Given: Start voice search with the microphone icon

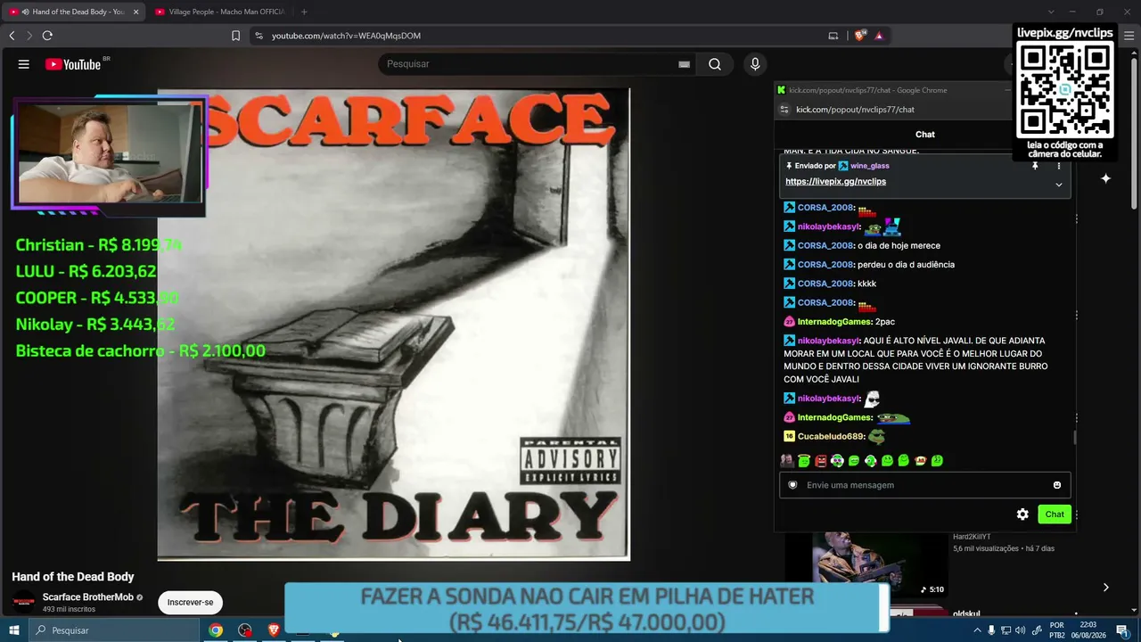Looking at the screenshot, I should [x=755, y=64].
